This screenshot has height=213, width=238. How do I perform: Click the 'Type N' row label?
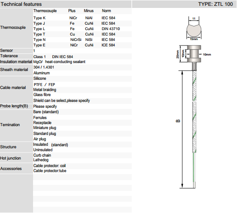pyautogui.click(x=39, y=40)
